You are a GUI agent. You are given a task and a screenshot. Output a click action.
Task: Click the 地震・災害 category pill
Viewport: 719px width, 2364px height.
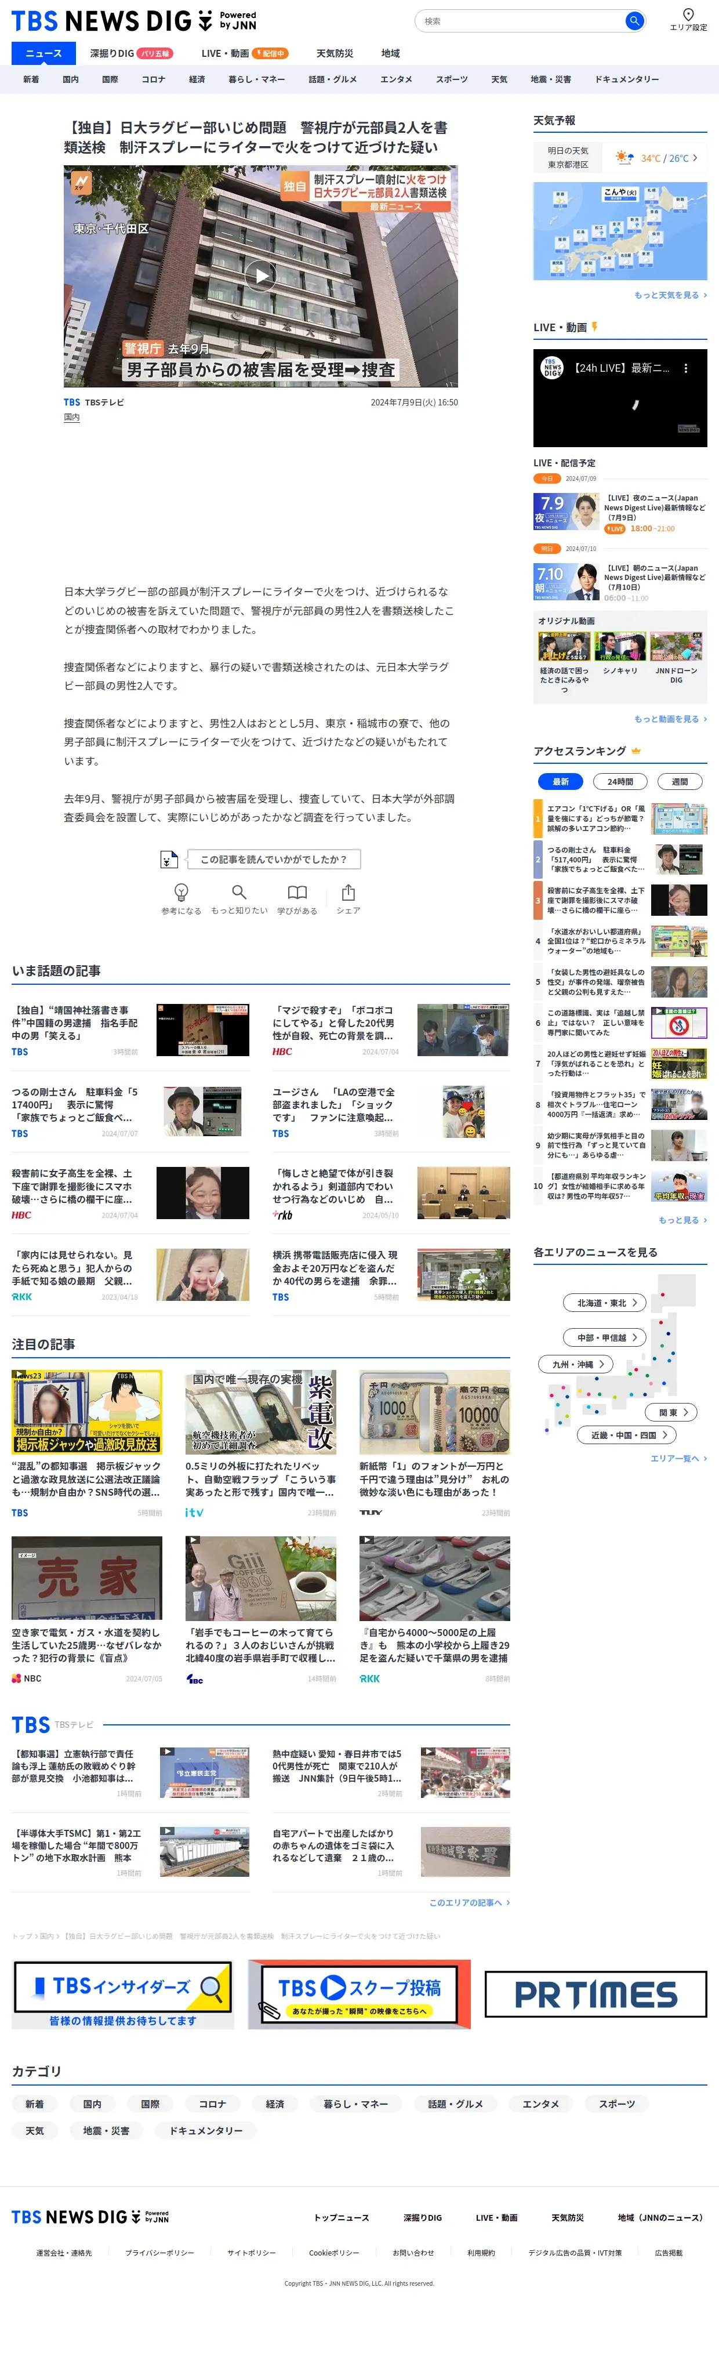pos(106,2130)
